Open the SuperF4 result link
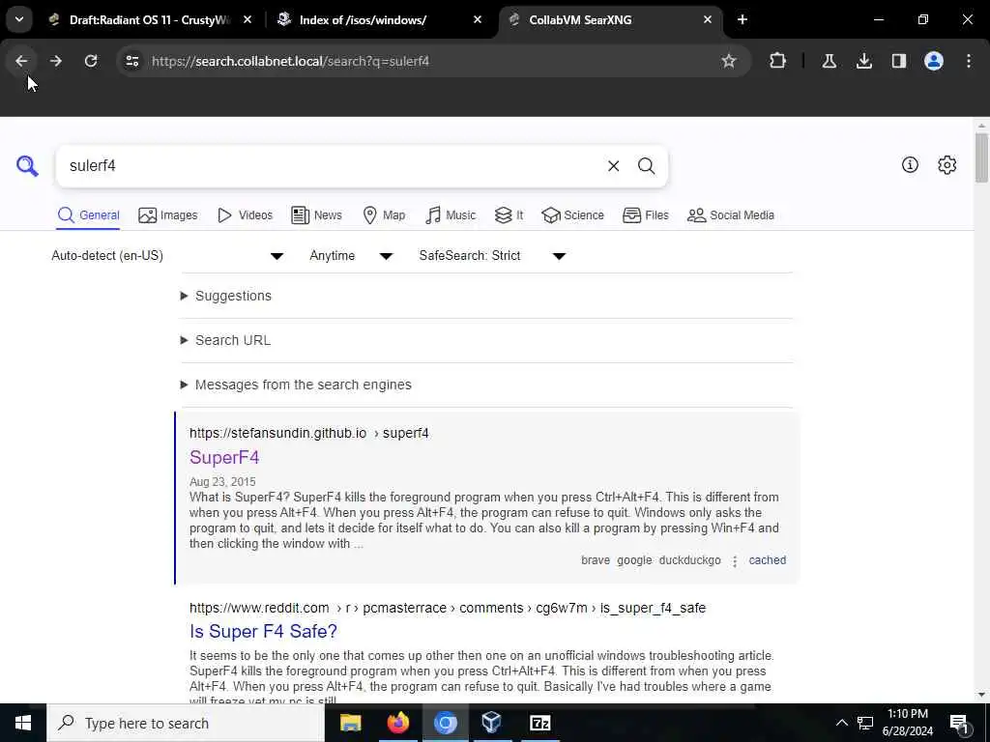Image resolution: width=990 pixels, height=742 pixels. [224, 457]
